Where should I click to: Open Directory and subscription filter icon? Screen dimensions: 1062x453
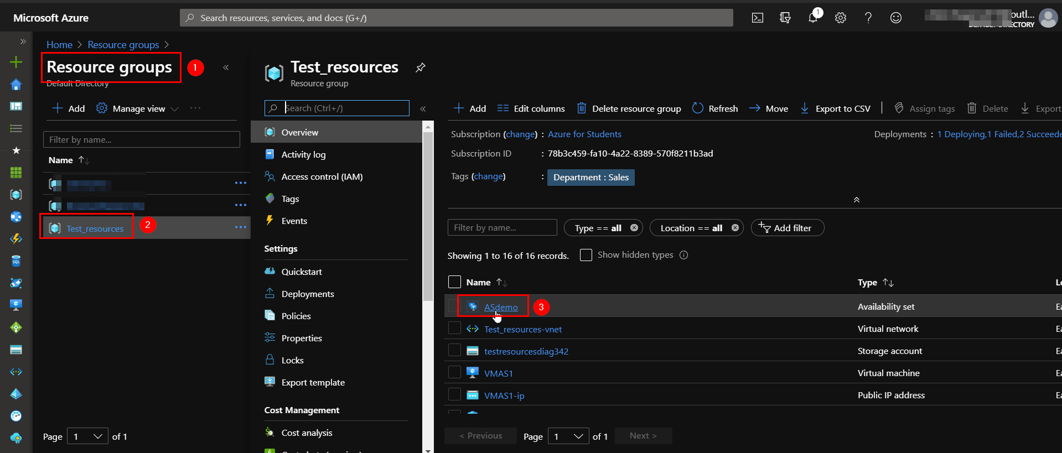(785, 18)
